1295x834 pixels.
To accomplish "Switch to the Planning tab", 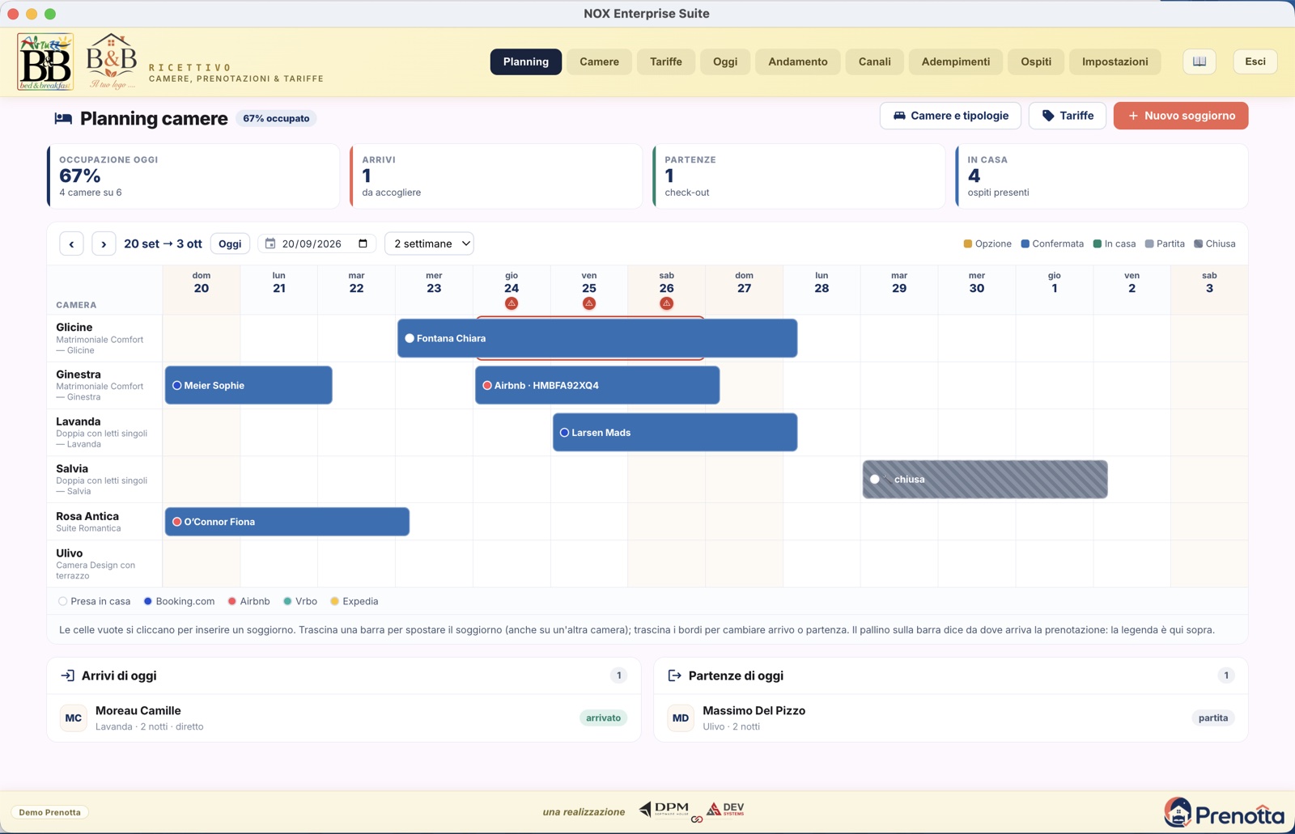I will pyautogui.click(x=526, y=61).
